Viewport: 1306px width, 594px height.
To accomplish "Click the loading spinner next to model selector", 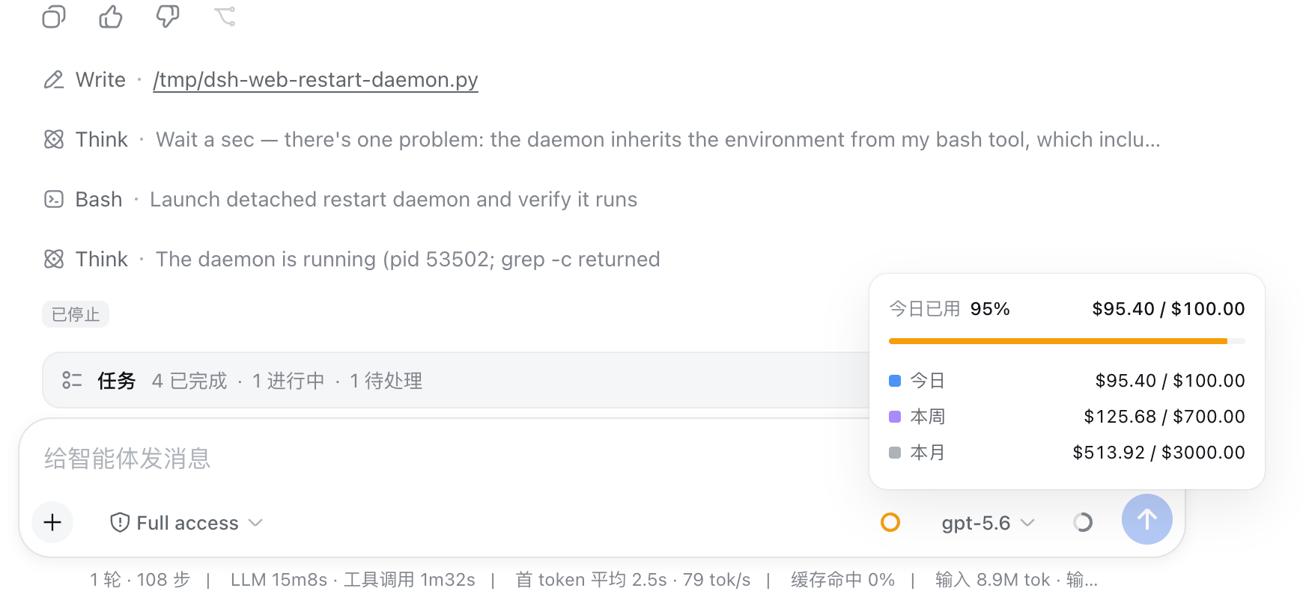I will click(x=1083, y=522).
